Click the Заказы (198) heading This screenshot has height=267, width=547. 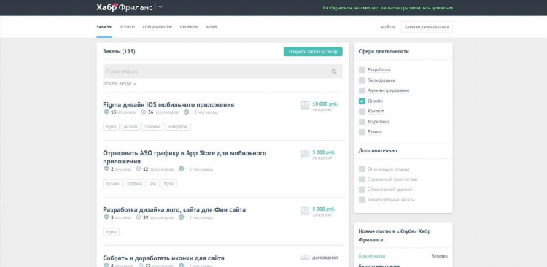click(119, 51)
